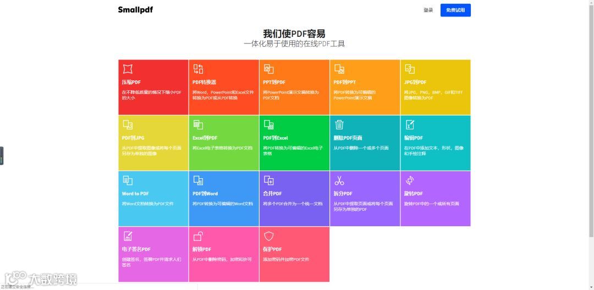Click description 在PDF中添加文本, 形状, 图像和手绘注释
The width and height of the screenshot is (594, 290).
(x=434, y=151)
